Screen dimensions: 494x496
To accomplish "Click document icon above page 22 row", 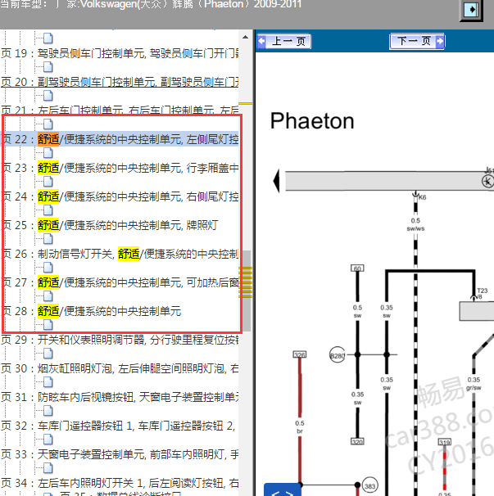I will (x=48, y=124).
